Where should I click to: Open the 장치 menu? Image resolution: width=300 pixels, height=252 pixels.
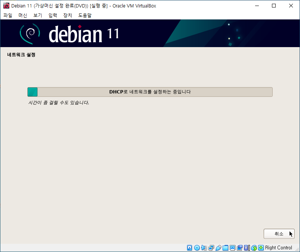(68, 15)
